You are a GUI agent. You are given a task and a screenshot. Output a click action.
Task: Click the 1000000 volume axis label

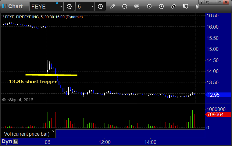216,109
